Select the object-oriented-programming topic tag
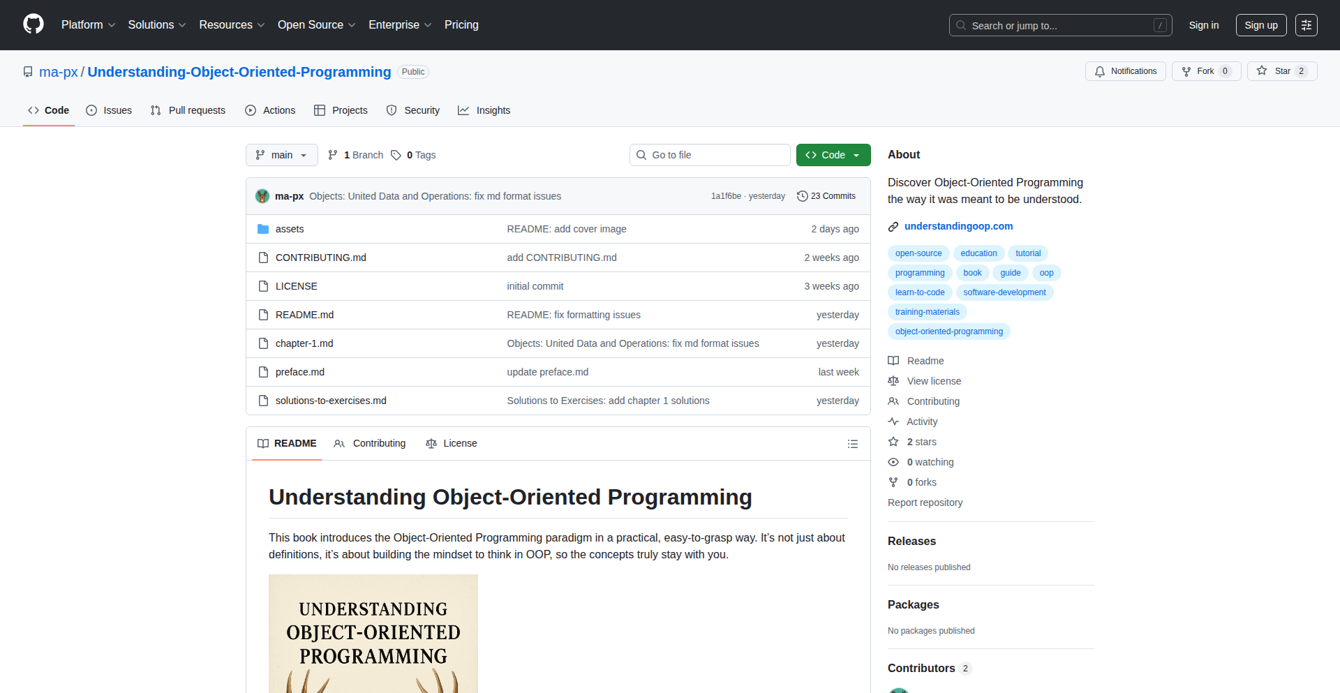 pyautogui.click(x=948, y=331)
